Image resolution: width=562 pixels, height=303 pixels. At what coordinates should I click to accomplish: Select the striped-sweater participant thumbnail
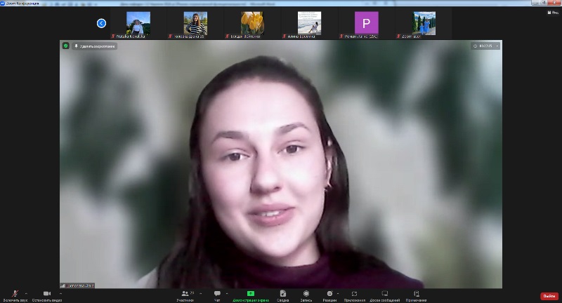pos(195,23)
